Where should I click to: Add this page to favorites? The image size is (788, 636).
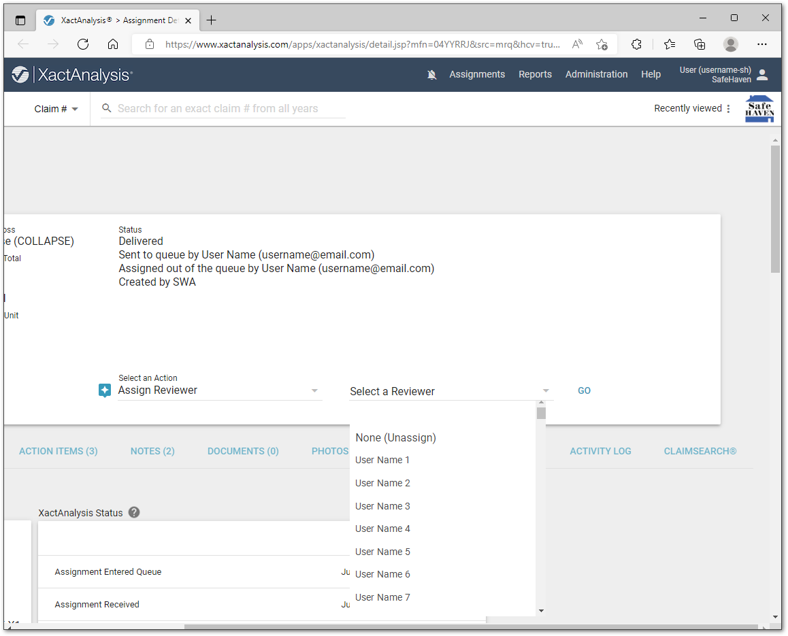click(602, 44)
